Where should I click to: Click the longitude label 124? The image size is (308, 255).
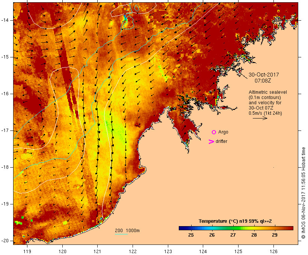tap(203, 251)
